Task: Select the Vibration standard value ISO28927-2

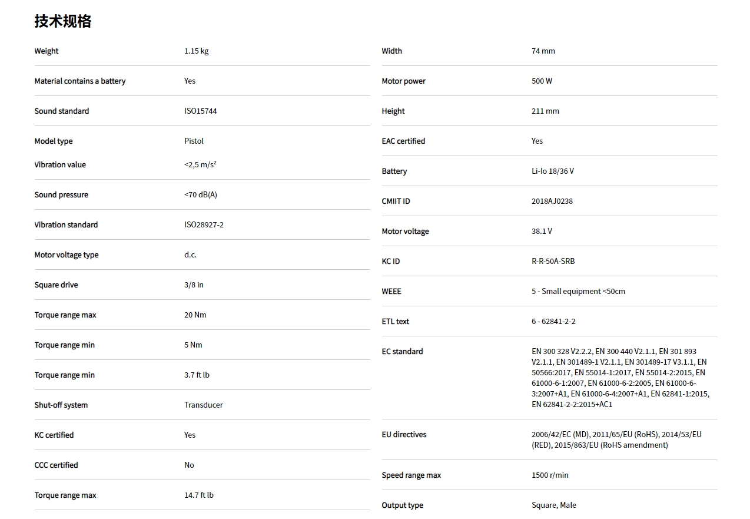Action: pyautogui.click(x=204, y=225)
